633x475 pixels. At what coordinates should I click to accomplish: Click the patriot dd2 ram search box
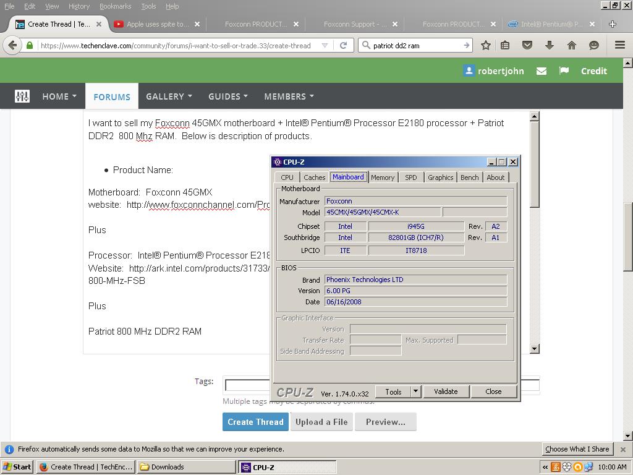click(x=416, y=45)
